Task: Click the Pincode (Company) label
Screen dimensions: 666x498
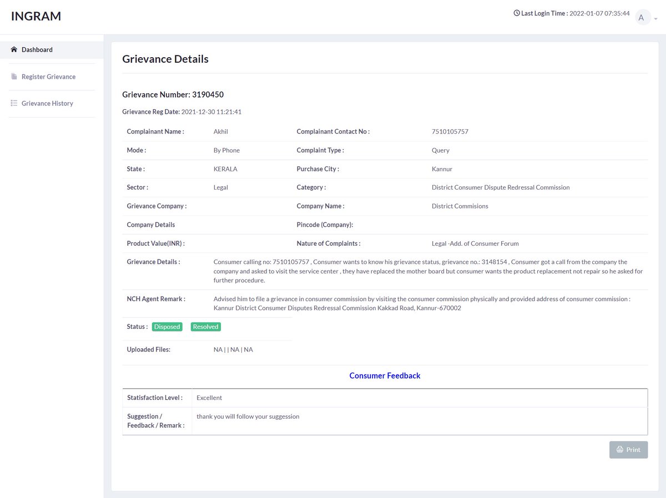Action: [325, 225]
